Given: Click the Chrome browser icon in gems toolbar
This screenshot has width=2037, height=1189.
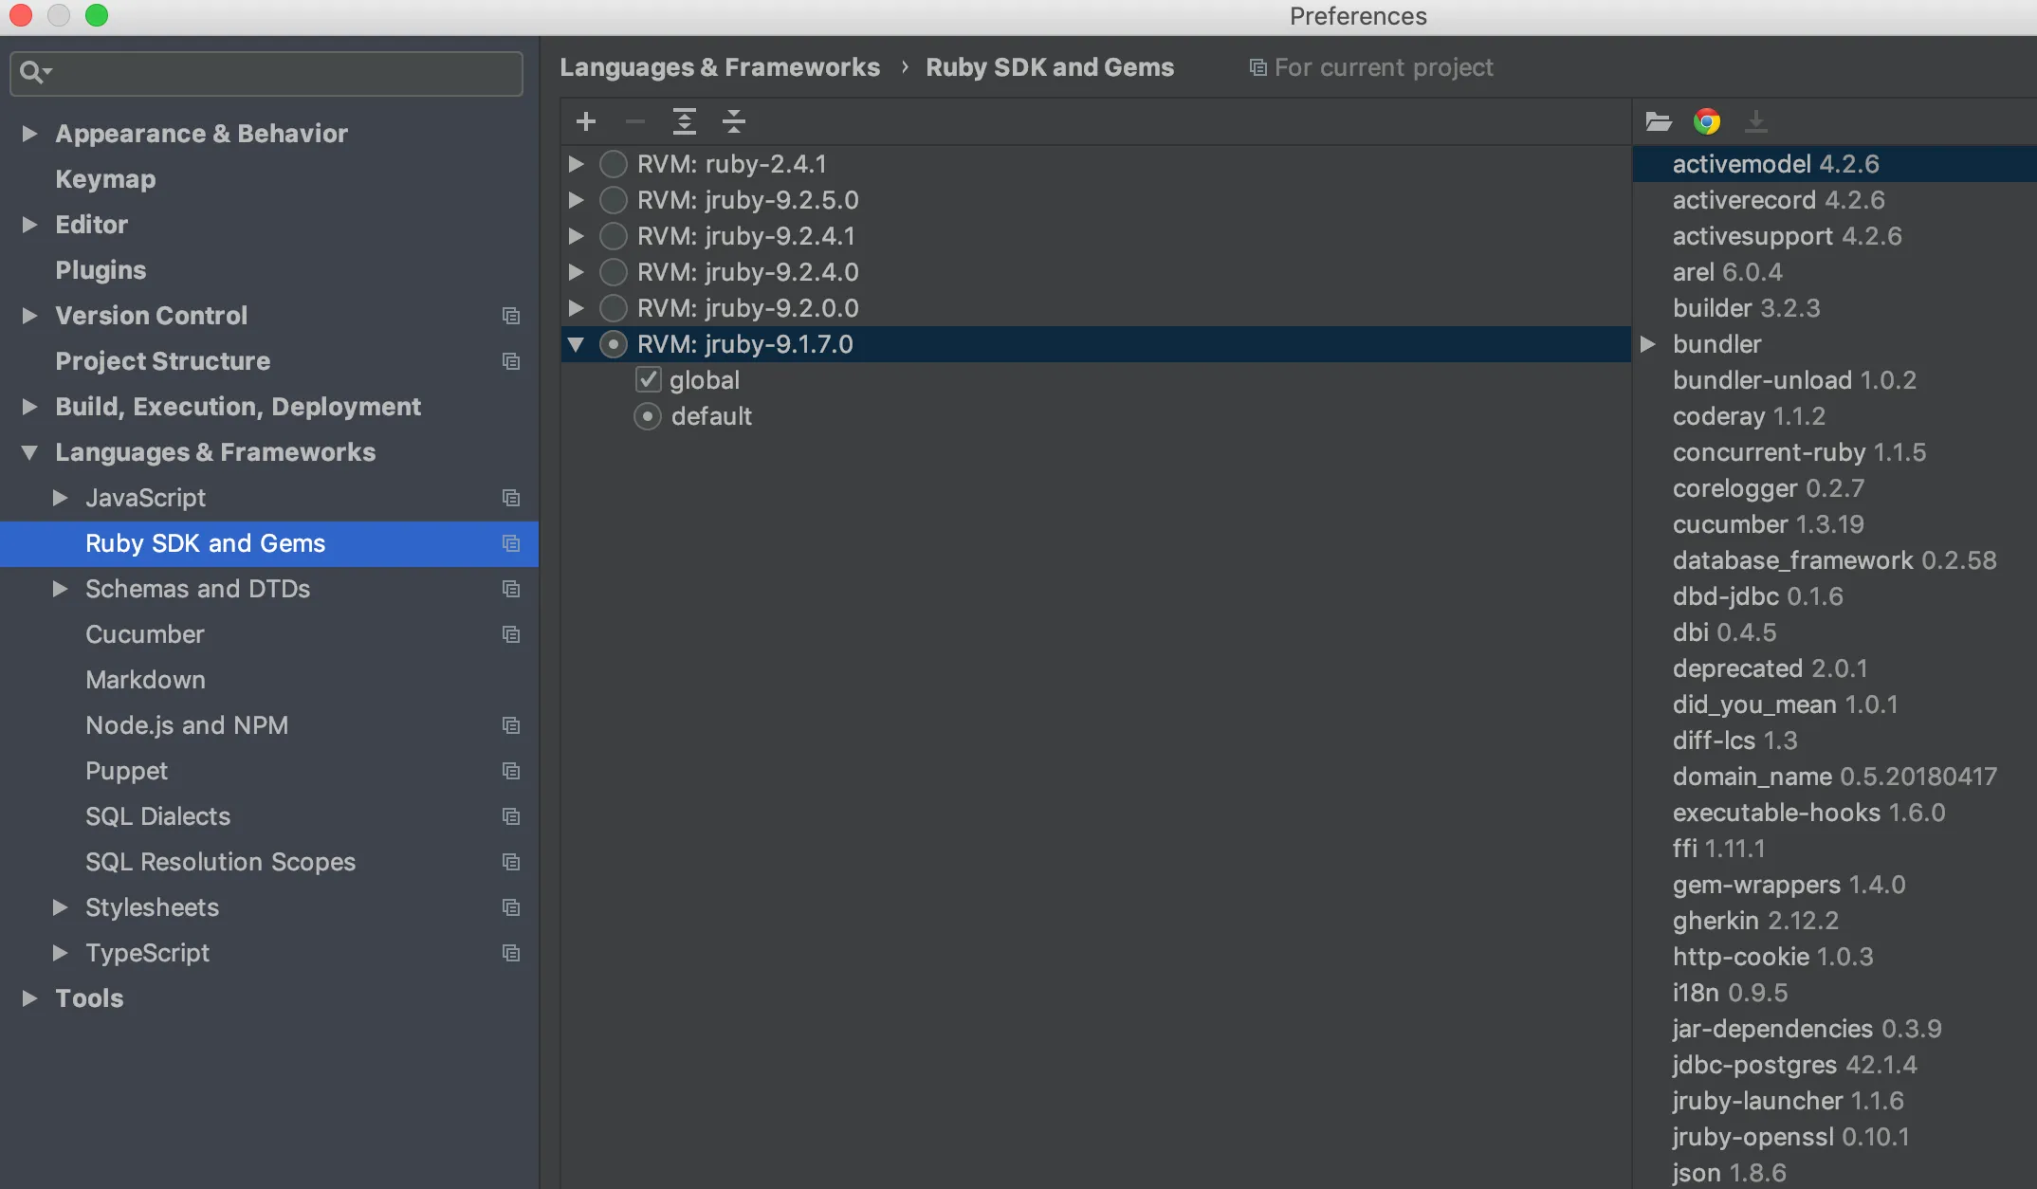Looking at the screenshot, I should tap(1707, 121).
